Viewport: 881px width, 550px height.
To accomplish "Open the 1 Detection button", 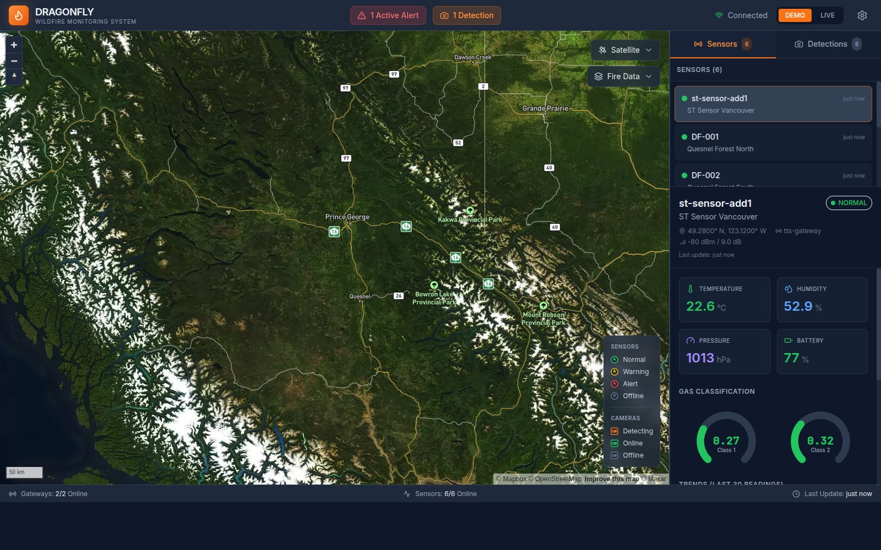I will tap(467, 15).
